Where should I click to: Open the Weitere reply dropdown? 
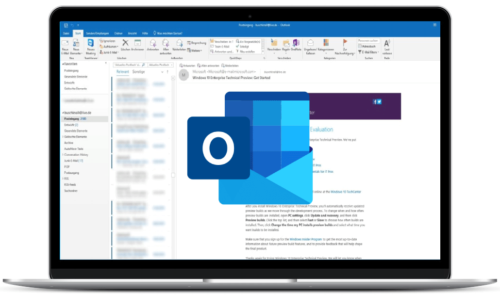195,50
